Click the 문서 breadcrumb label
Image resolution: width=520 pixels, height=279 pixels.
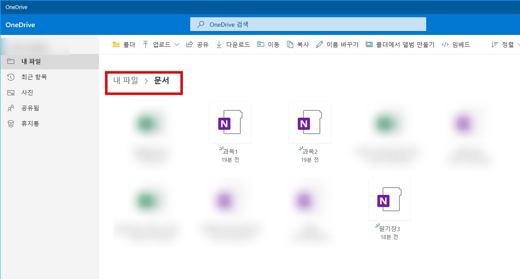pyautogui.click(x=162, y=81)
